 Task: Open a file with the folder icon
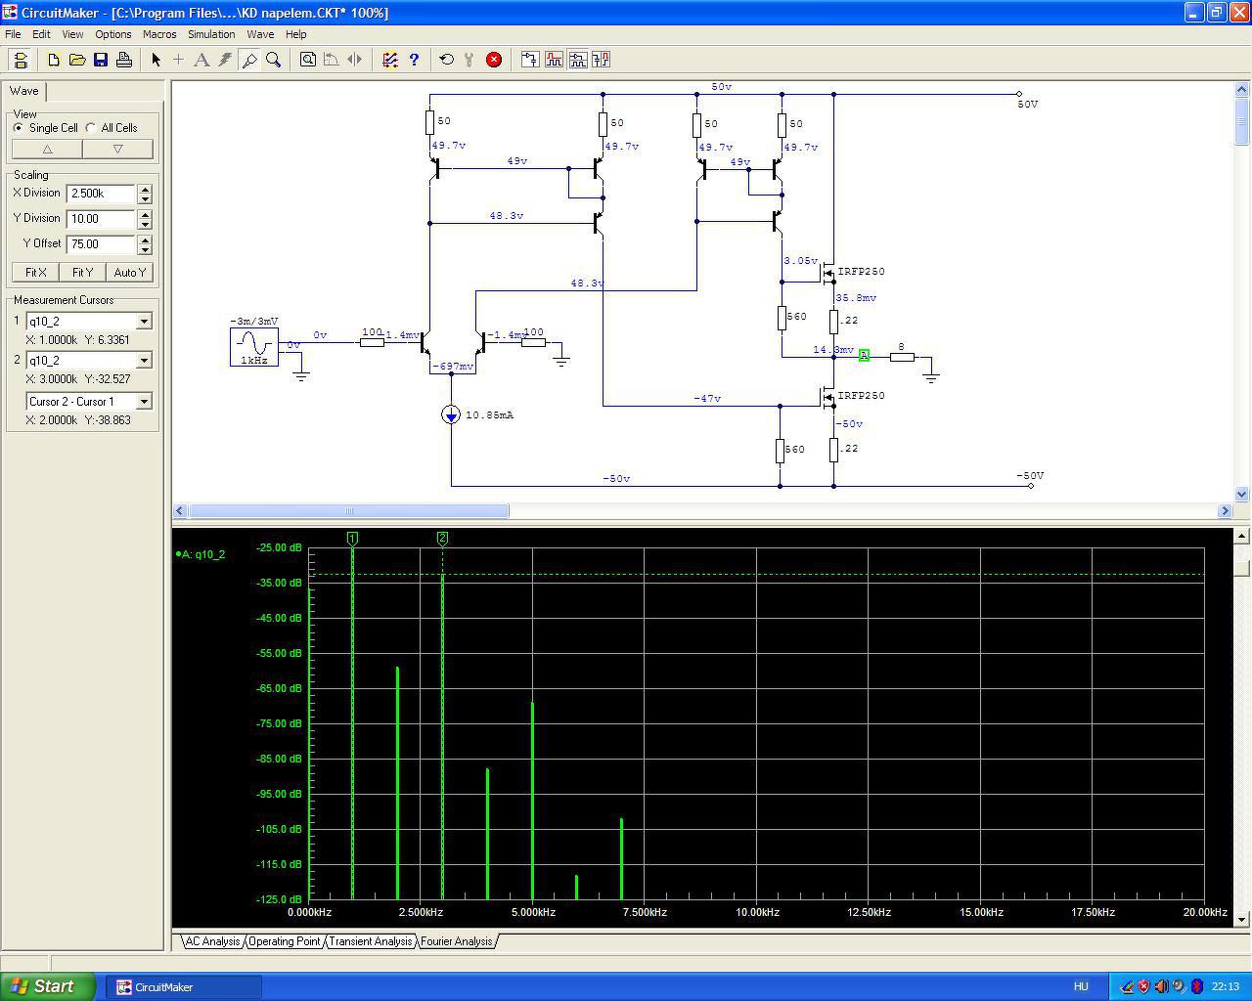77,60
